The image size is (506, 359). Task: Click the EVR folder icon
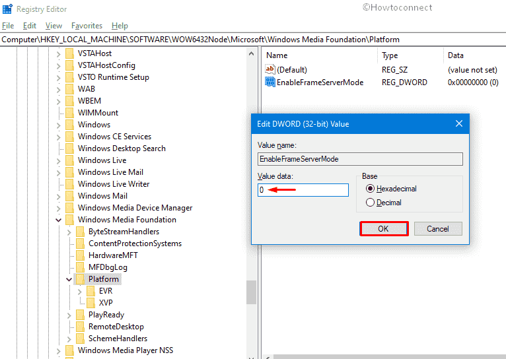coord(90,291)
